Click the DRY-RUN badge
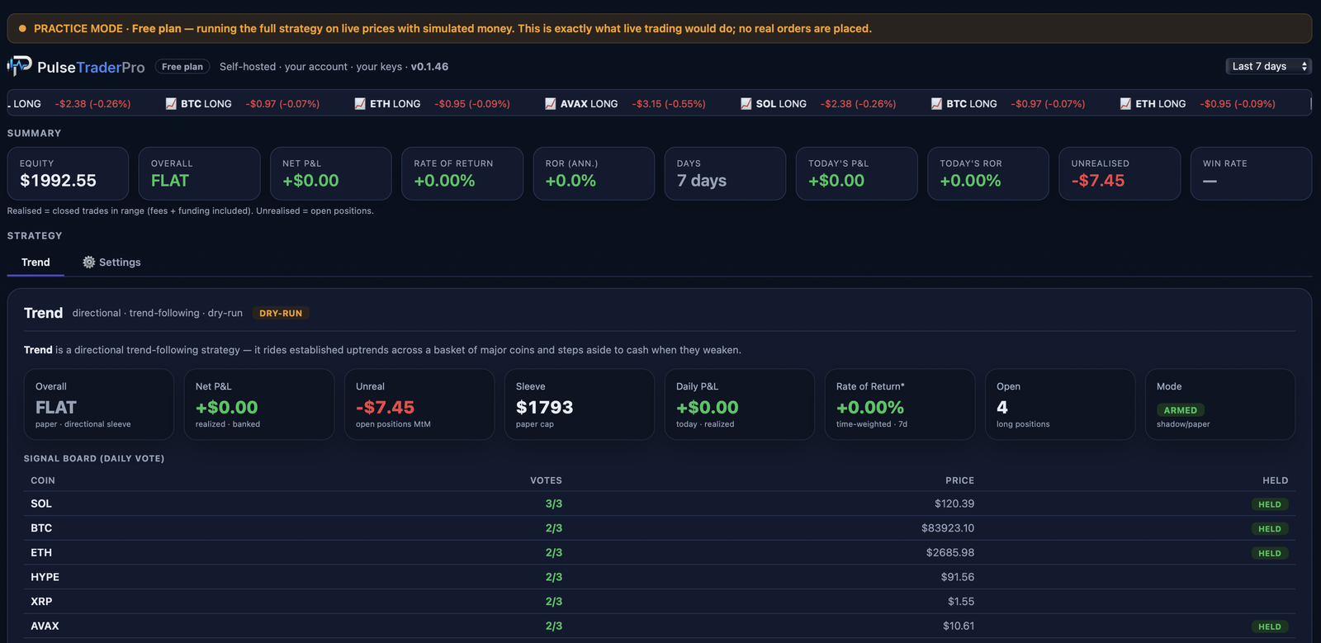Image resolution: width=1321 pixels, height=643 pixels. click(281, 314)
